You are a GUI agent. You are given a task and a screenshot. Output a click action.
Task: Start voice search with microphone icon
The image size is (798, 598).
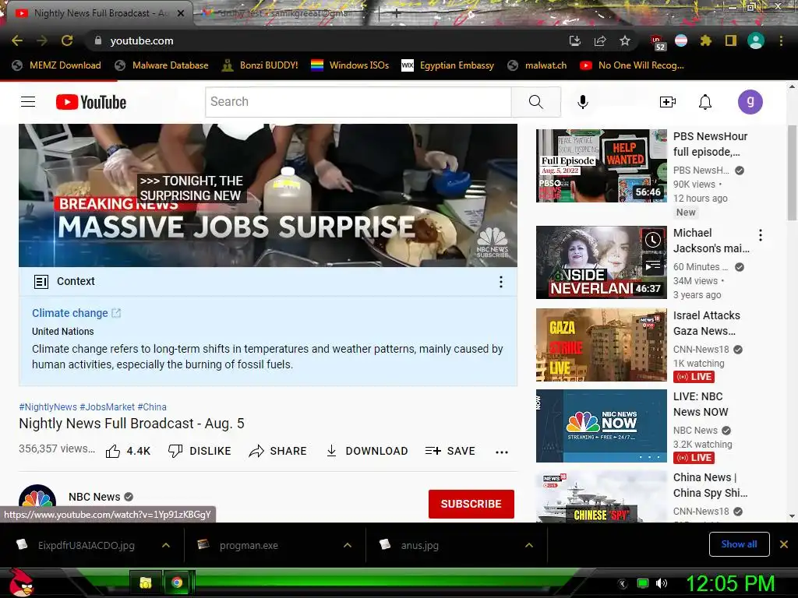point(583,102)
